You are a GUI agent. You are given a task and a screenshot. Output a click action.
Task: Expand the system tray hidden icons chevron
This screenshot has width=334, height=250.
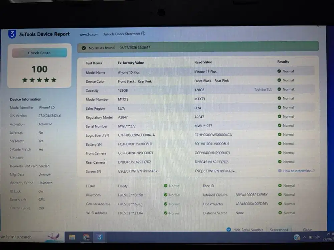tap(304, 237)
